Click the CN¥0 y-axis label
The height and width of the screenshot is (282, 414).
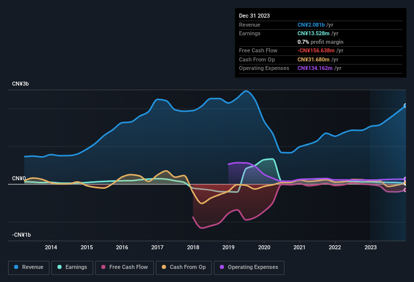pos(19,178)
